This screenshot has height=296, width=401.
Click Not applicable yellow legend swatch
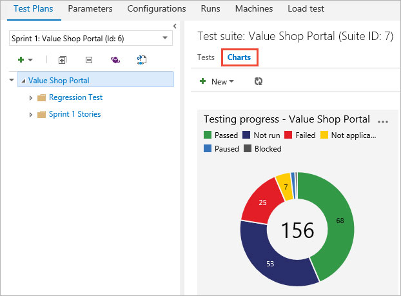[324, 135]
